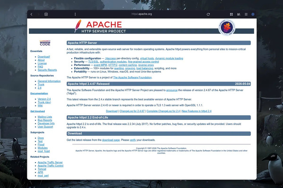Image resolution: width=283 pixels, height=188 pixels.
Task: Click the Get Involved heading link
Action: coord(38,111)
